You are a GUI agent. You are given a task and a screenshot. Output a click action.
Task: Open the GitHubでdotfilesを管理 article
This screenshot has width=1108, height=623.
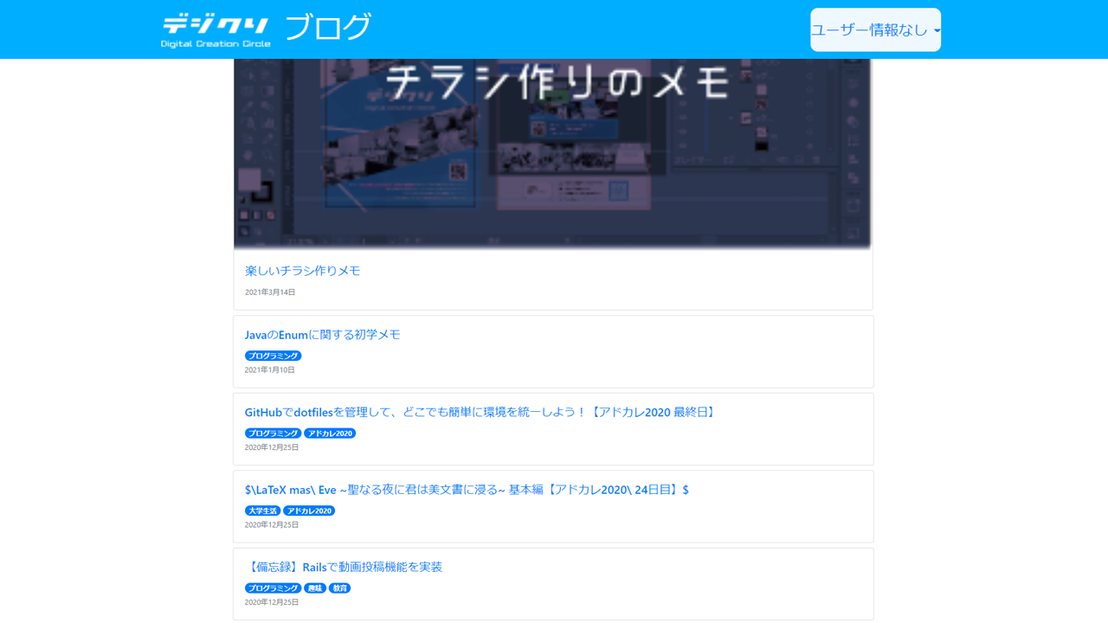point(481,412)
